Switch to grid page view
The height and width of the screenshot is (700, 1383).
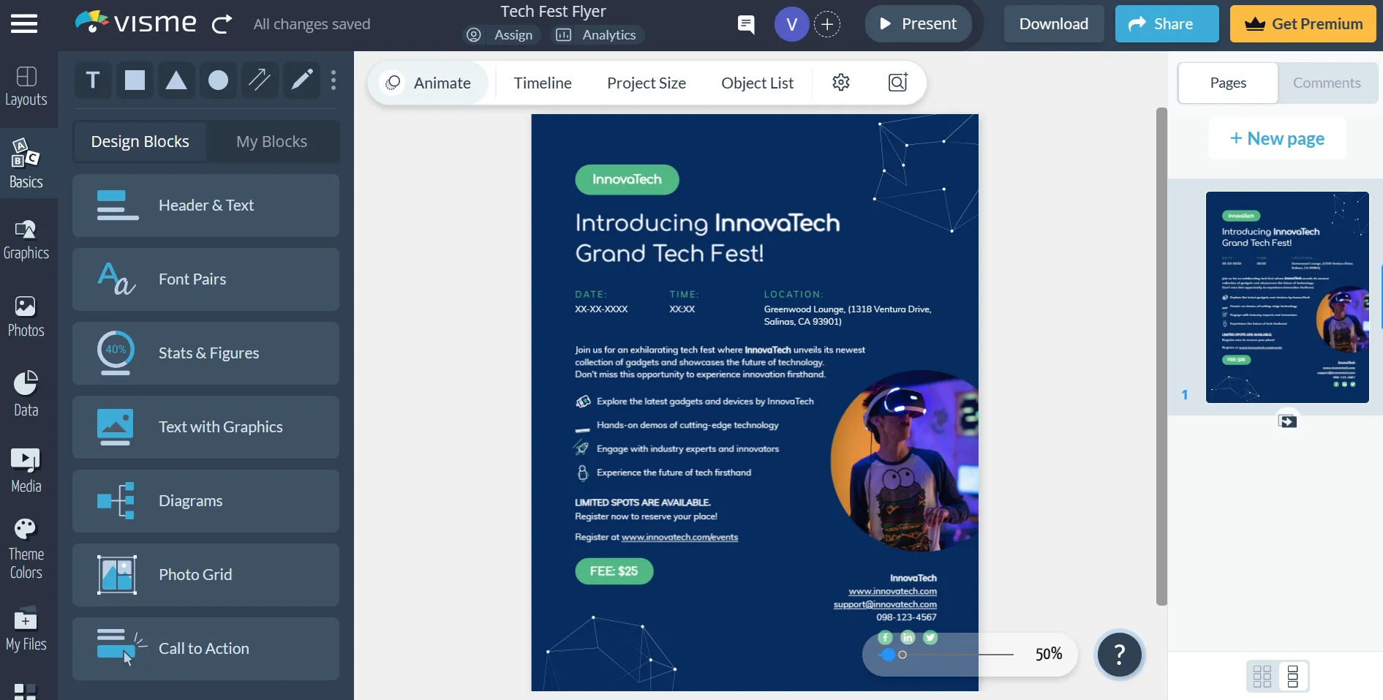(1262, 676)
